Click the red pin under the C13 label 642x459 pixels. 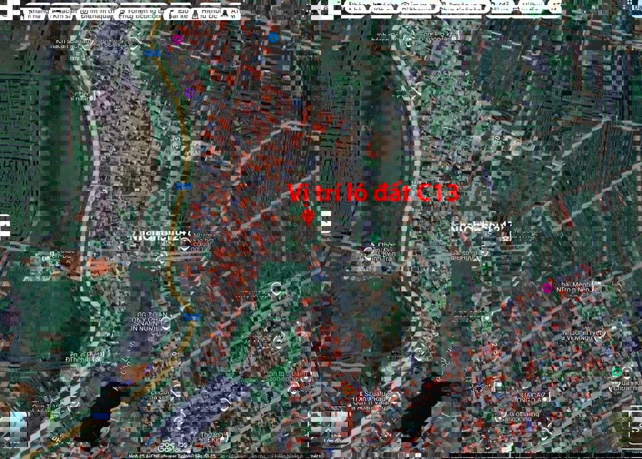point(308,217)
